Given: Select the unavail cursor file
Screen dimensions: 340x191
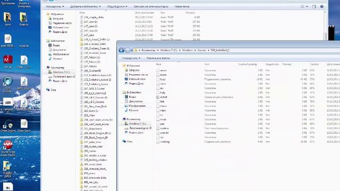Looking at the screenshot, I should pyautogui.click(x=164, y=133).
